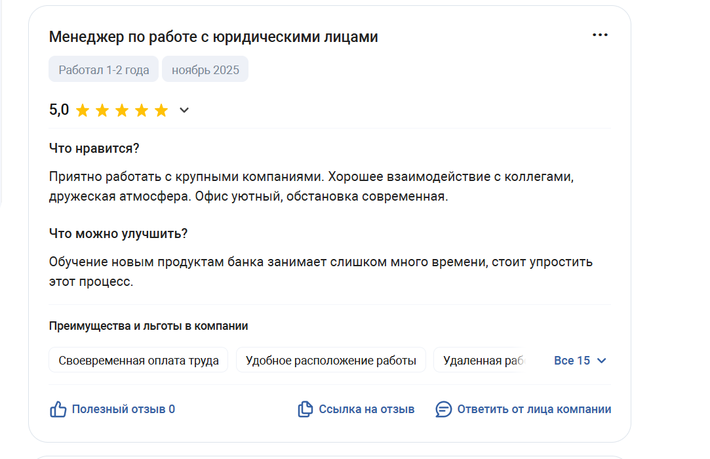710x459 pixels.
Task: Click the chat bubble reply icon
Action: [x=444, y=410]
